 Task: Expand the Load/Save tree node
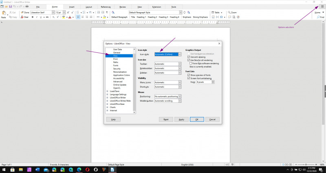coord(107,91)
